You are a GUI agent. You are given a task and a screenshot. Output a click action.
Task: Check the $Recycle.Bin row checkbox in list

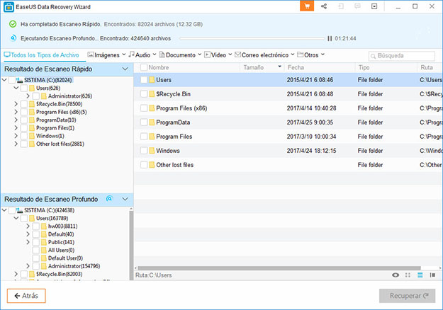[x=144, y=94]
